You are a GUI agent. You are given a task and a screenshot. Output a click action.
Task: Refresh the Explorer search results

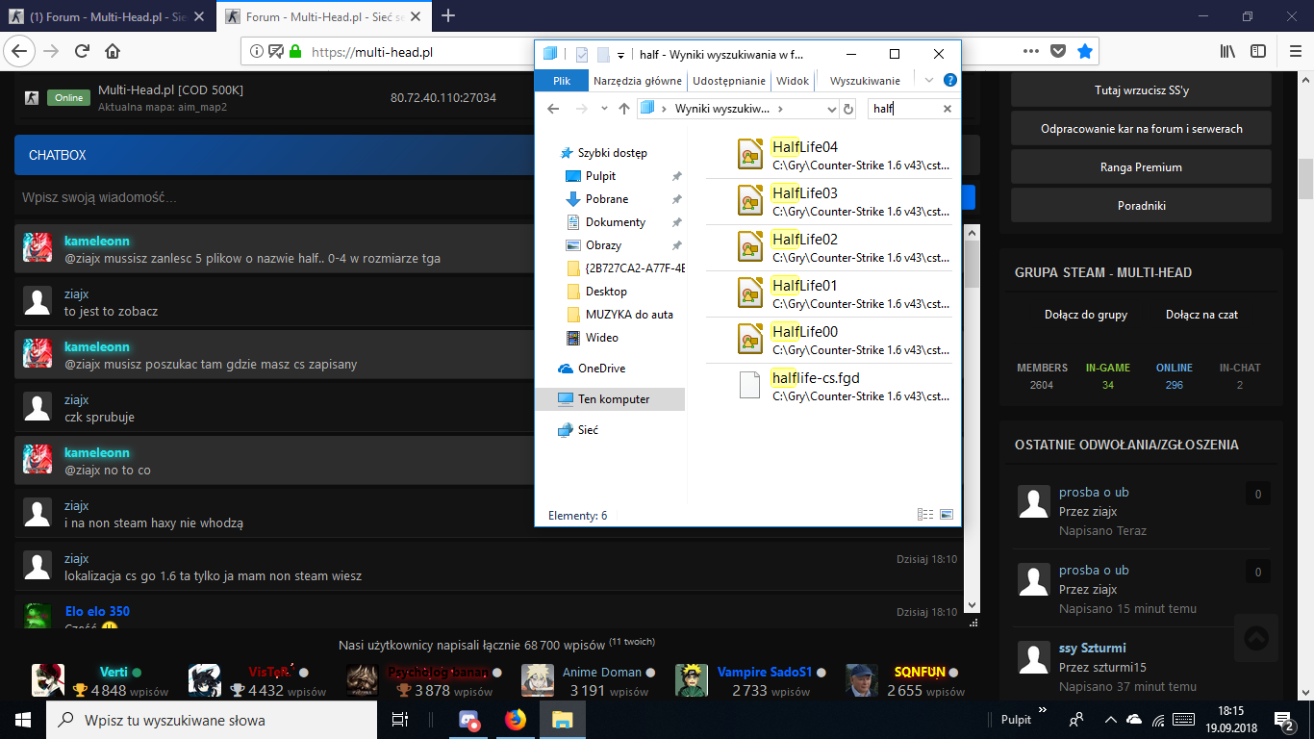click(848, 110)
